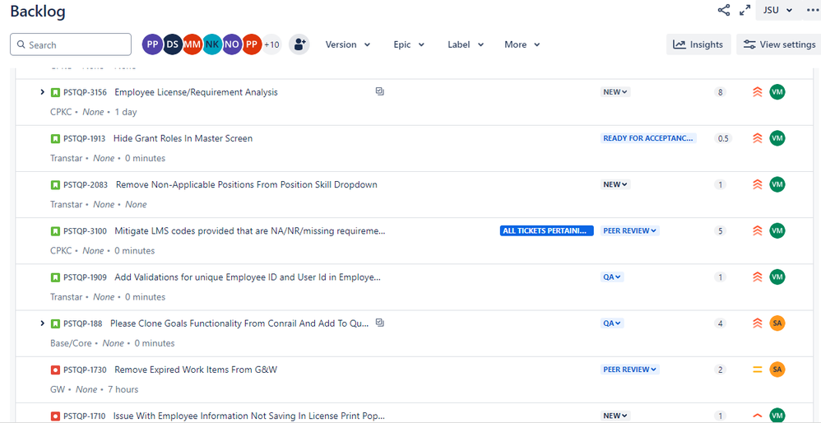Open issue key PSTQP-188

83,323
